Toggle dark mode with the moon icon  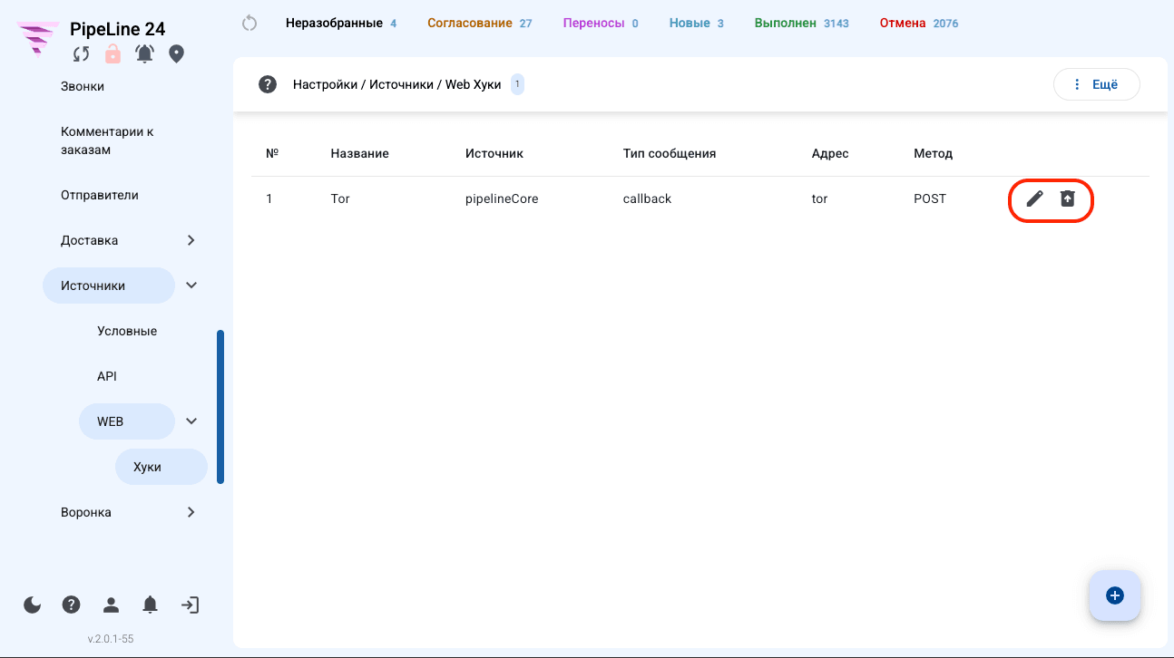click(33, 605)
